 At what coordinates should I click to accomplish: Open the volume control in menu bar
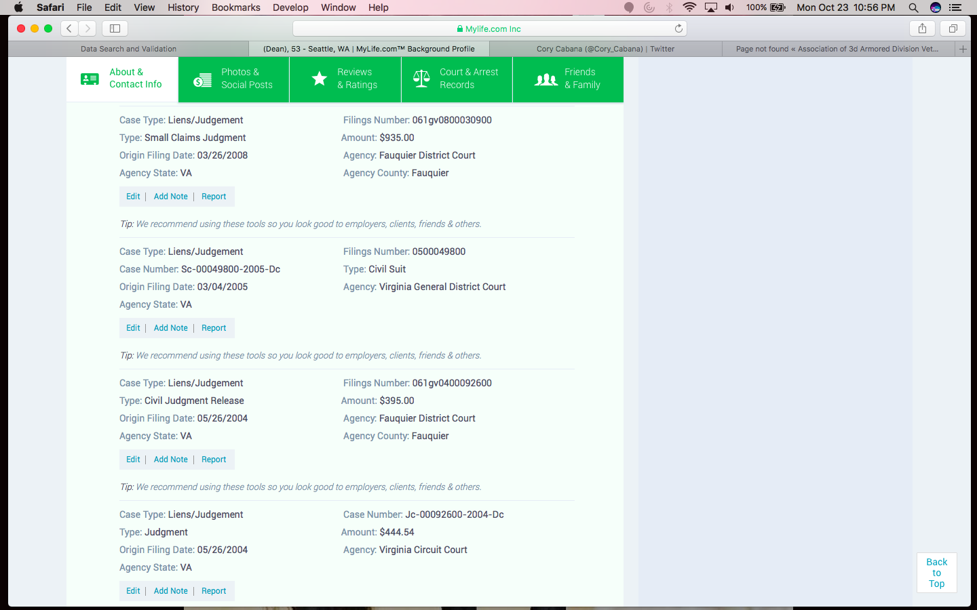[729, 7]
